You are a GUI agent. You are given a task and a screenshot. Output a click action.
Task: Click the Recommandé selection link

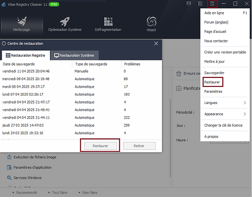pos(26,192)
